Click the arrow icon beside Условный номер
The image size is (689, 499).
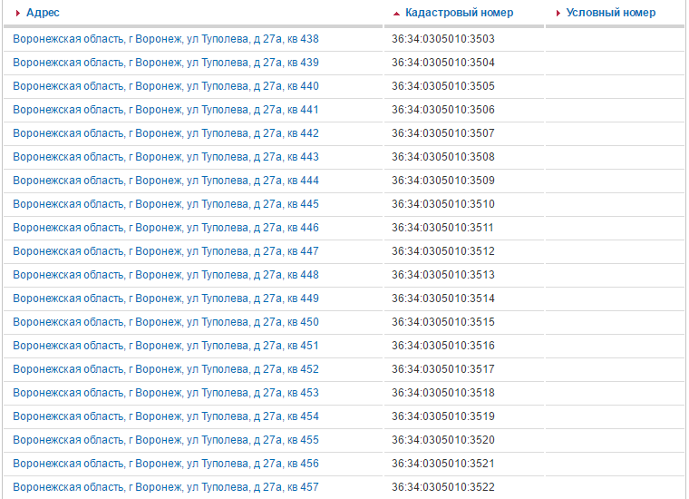558,14
